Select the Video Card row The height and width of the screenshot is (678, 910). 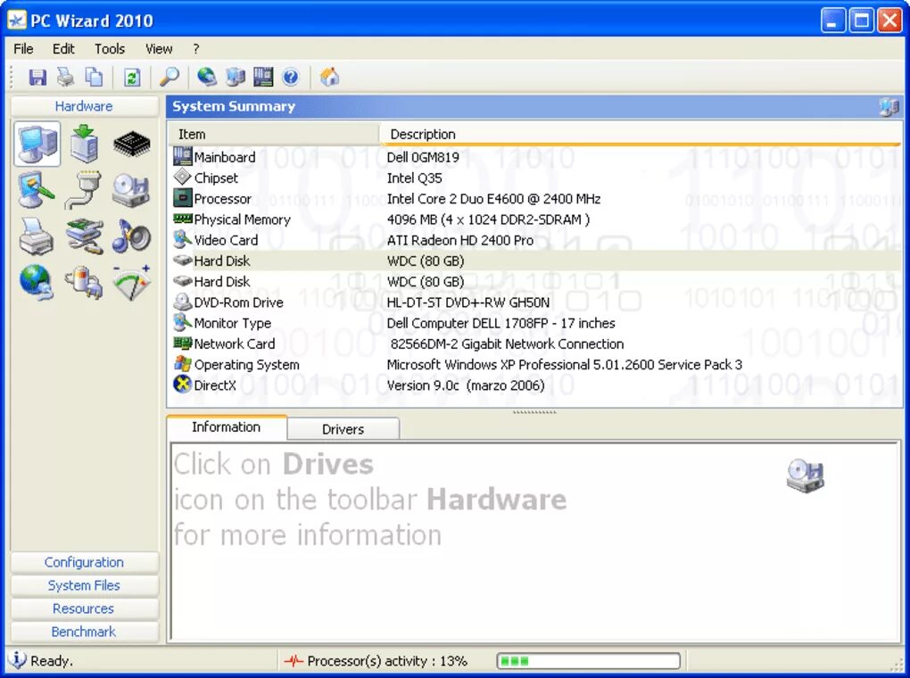tap(535, 240)
